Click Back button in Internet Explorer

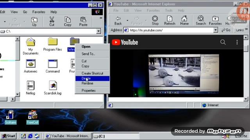(118, 21)
